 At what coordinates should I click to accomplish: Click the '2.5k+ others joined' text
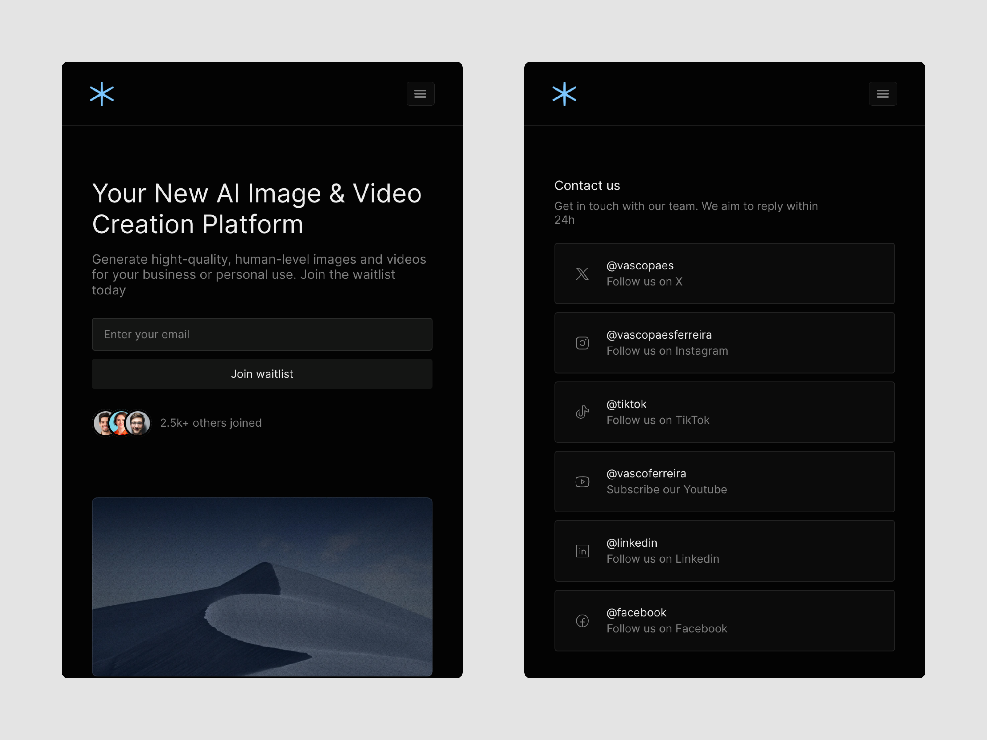pyautogui.click(x=211, y=423)
